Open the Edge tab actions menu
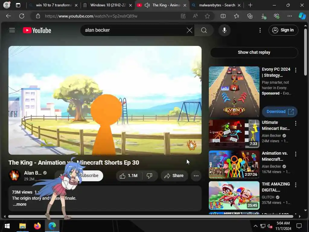 tap(18, 5)
